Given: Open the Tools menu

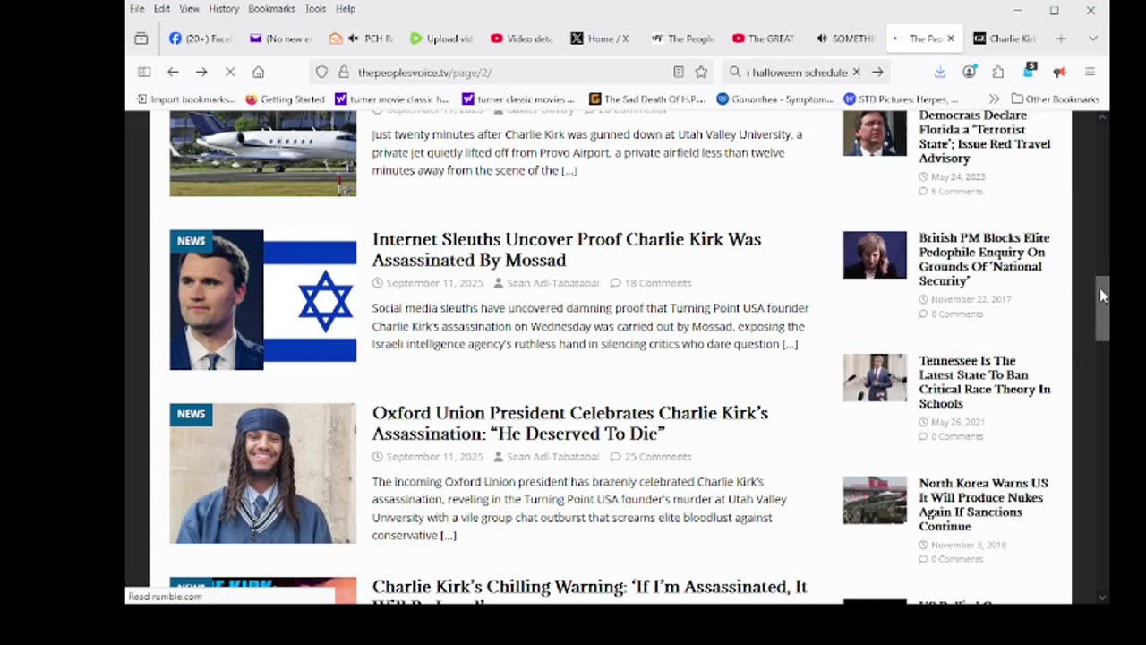Looking at the screenshot, I should coord(315,9).
